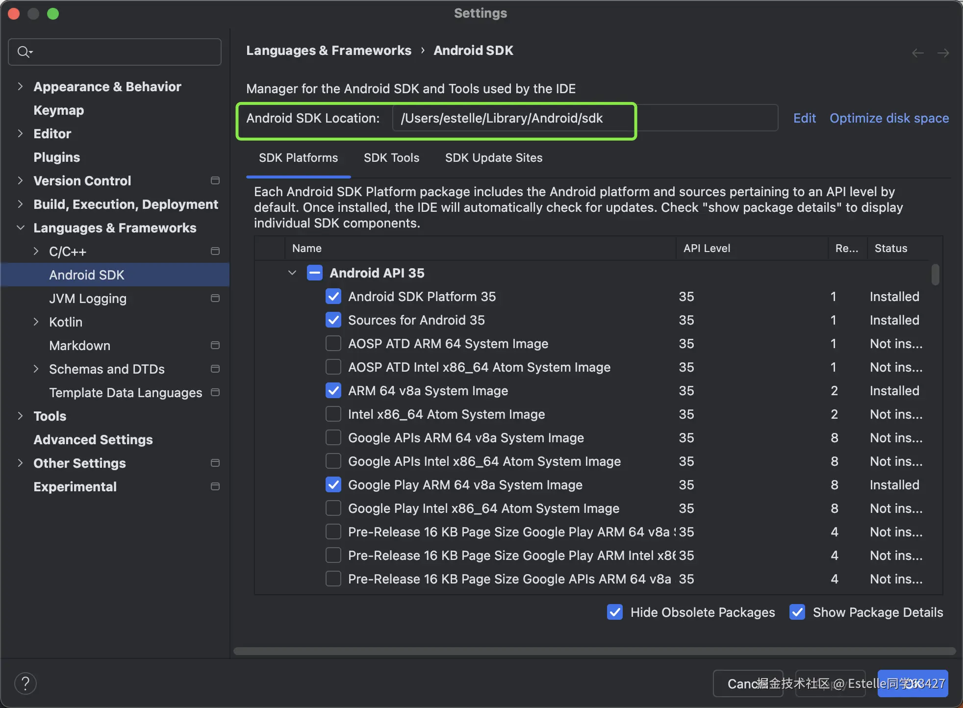Collapse the Android API 35 group

click(x=292, y=273)
